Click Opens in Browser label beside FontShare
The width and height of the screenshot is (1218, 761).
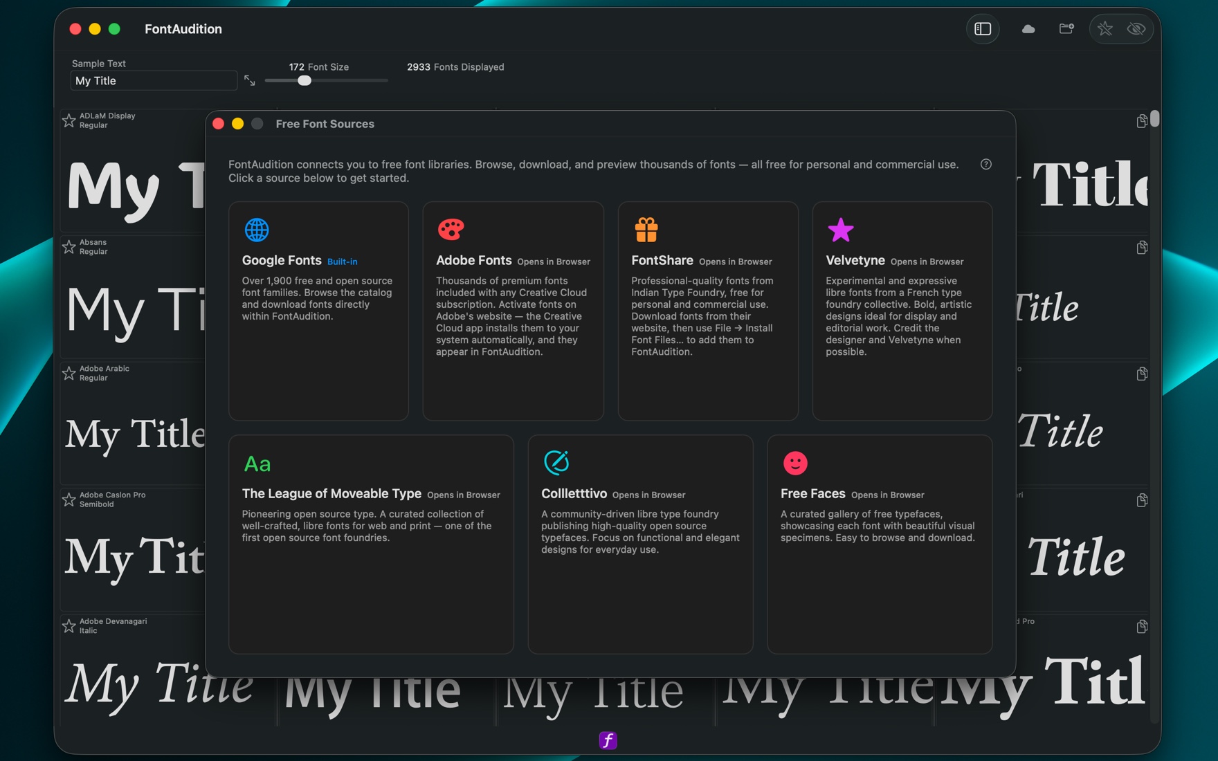point(736,262)
